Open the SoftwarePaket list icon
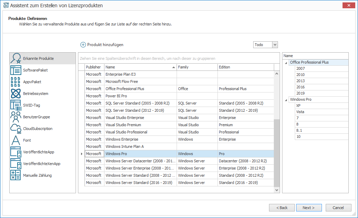358x218 pixels. tap(16, 70)
